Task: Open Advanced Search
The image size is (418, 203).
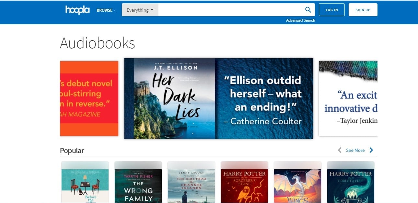Action: point(300,20)
